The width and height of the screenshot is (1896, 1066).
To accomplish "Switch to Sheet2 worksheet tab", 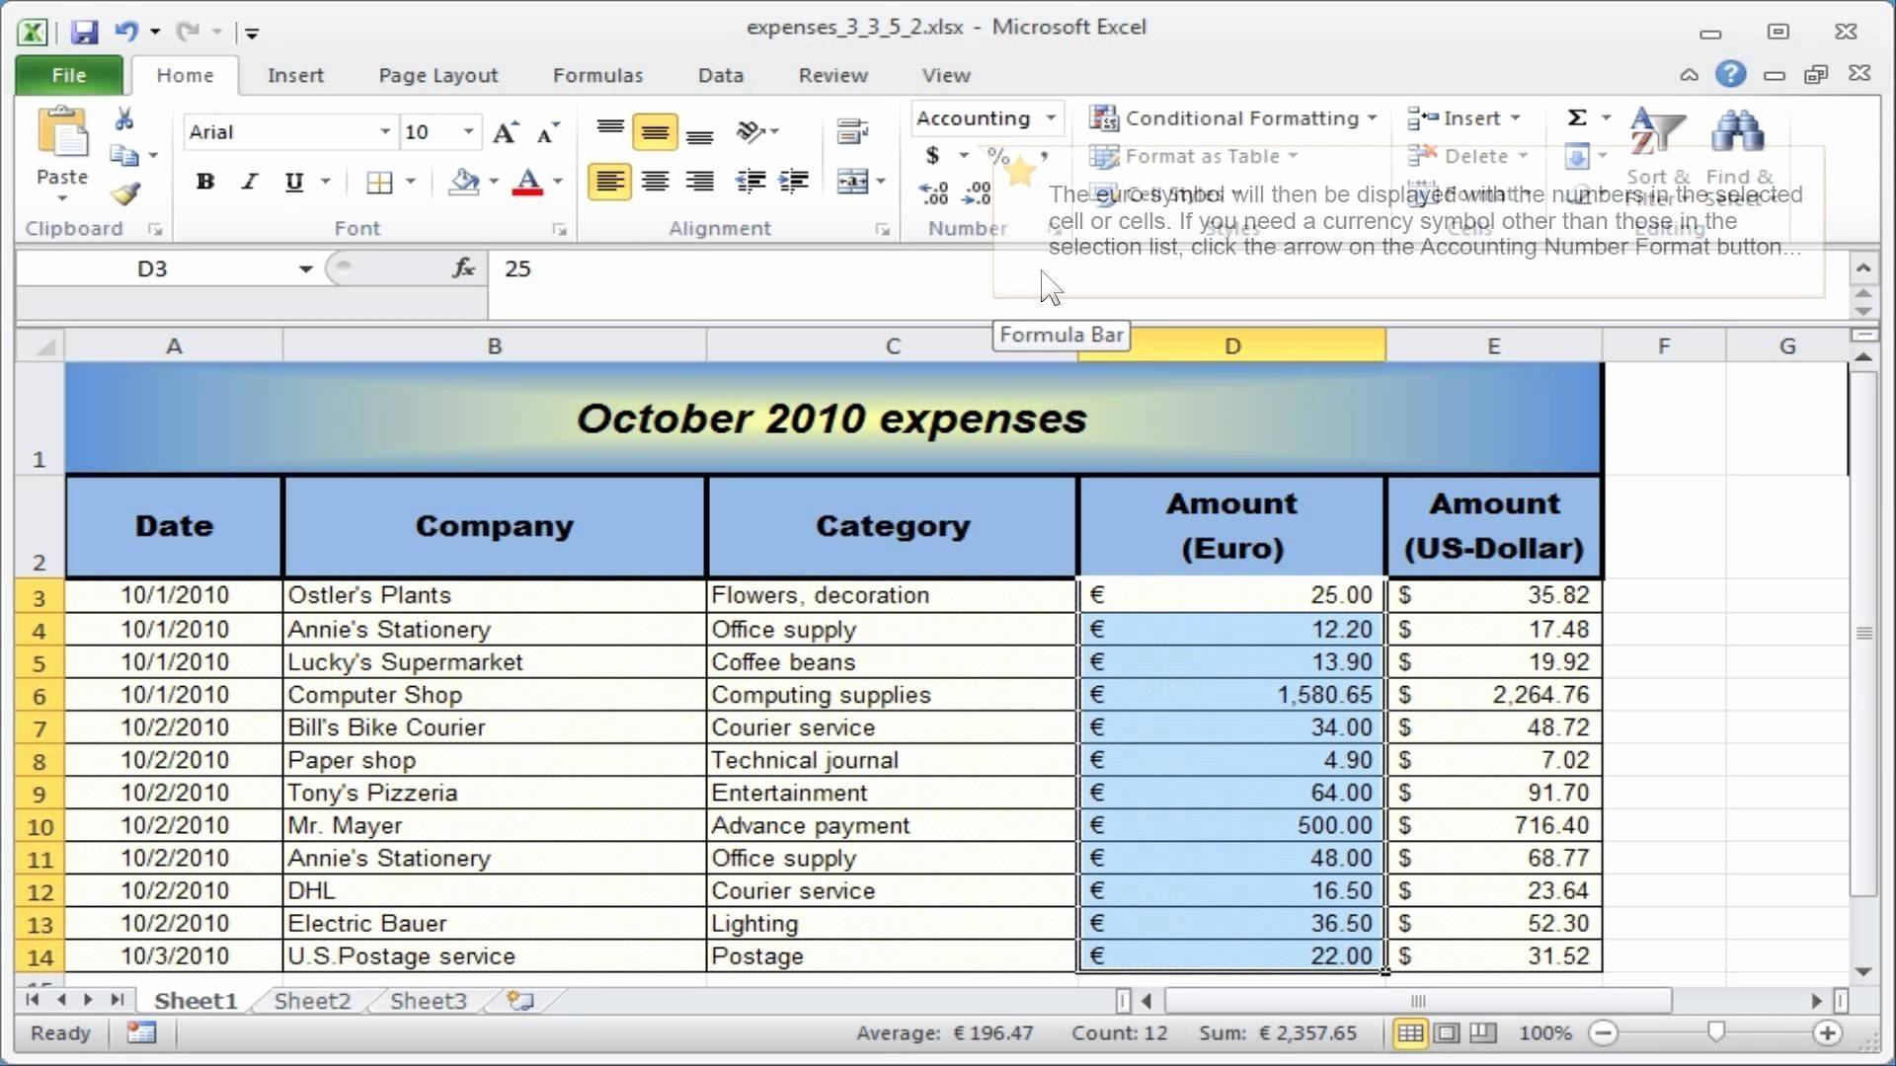I will [312, 1000].
